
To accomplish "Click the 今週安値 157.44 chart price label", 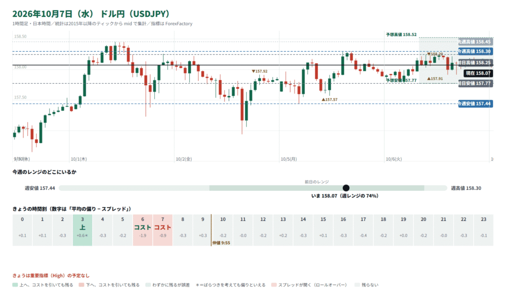I will coord(475,104).
